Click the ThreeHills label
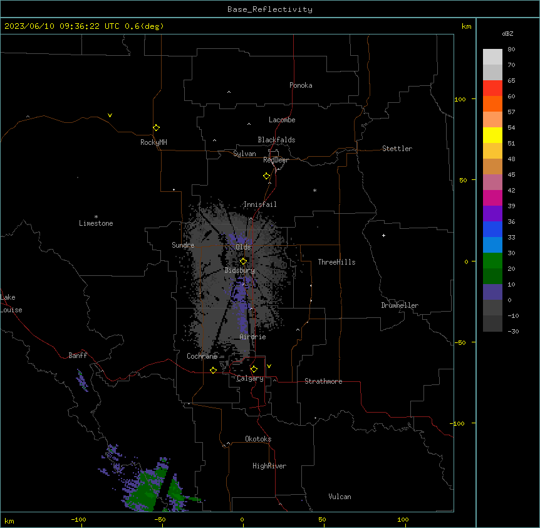Viewport: 540px width, 528px height. (337, 262)
